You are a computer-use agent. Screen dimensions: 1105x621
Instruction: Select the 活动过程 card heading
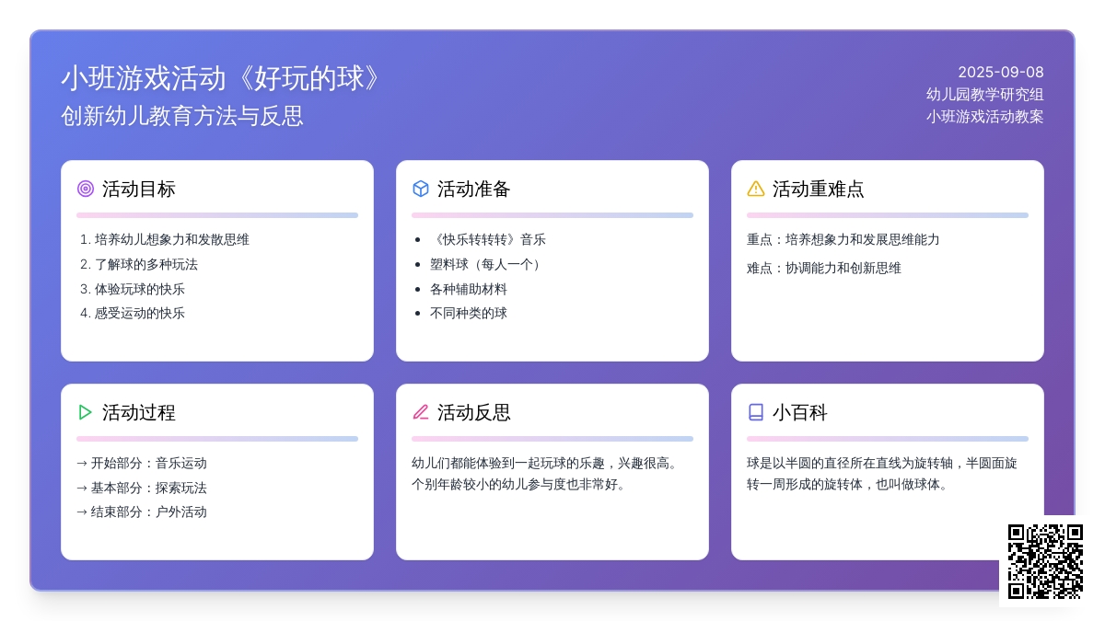138,412
